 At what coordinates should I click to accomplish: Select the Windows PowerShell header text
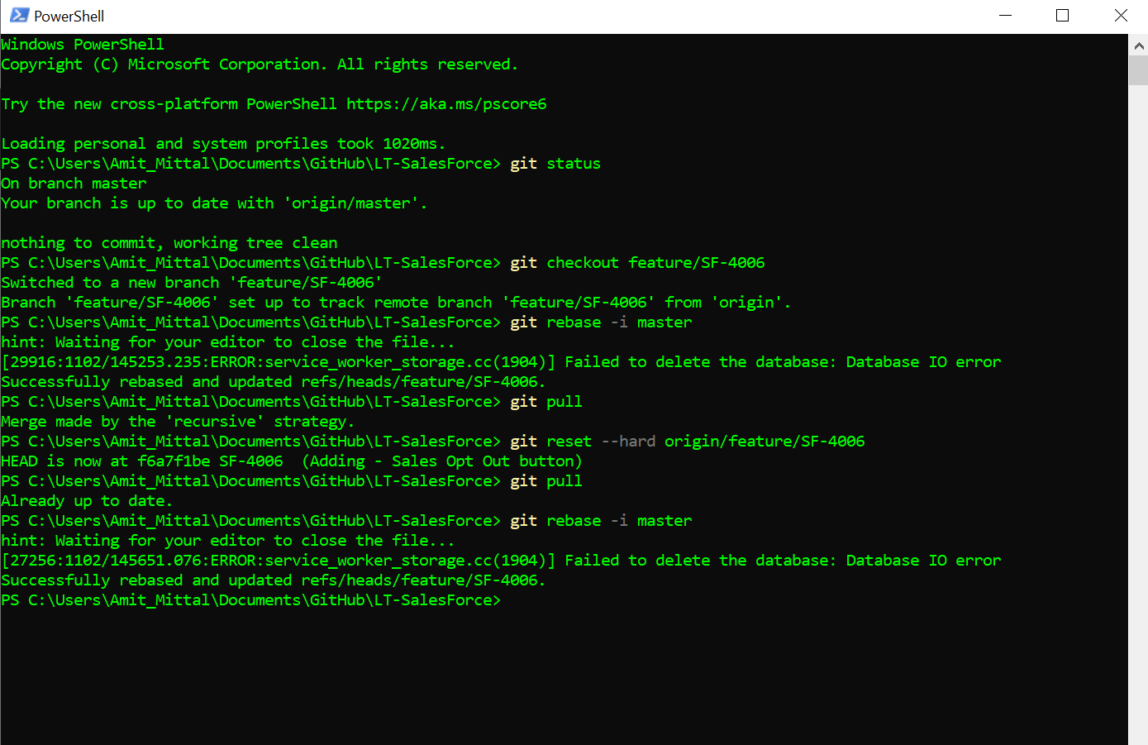tap(83, 43)
